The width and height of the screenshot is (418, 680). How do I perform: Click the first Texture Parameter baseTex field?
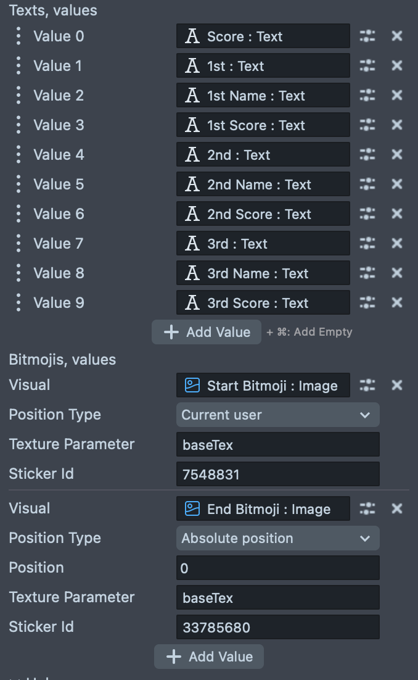click(x=277, y=445)
